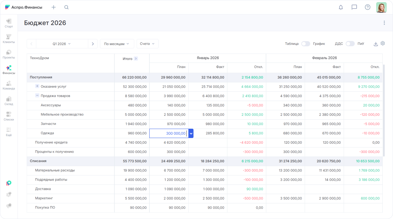Viewport: 393px width, 219px height.
Task: Expand the Итого column arrow
Action: (136, 59)
